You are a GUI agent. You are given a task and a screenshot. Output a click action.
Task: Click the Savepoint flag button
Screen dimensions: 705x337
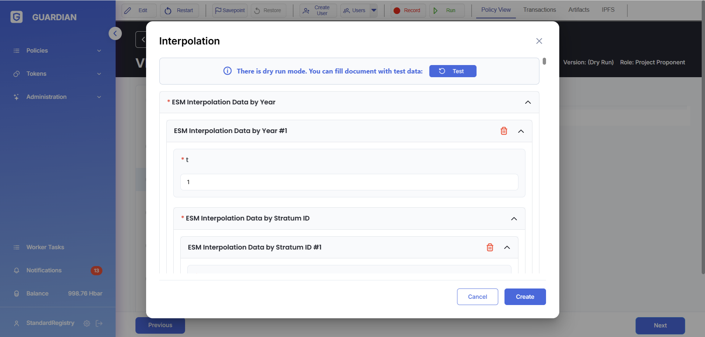230,10
